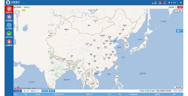Open the 监控中心 sidebar module
188x96 pixels.
(x=9, y=10)
